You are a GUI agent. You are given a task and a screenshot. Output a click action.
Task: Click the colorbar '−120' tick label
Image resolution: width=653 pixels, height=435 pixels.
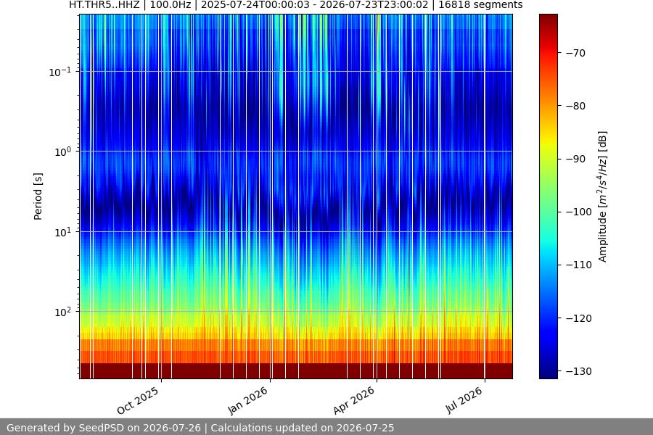coord(579,318)
